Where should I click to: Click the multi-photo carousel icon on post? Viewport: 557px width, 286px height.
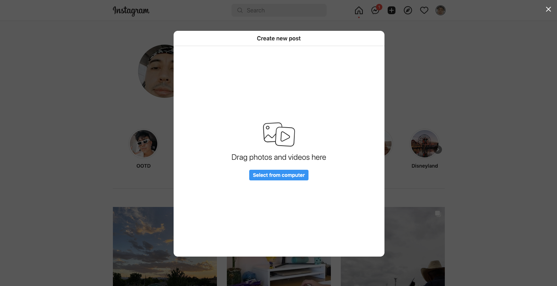[x=438, y=213]
